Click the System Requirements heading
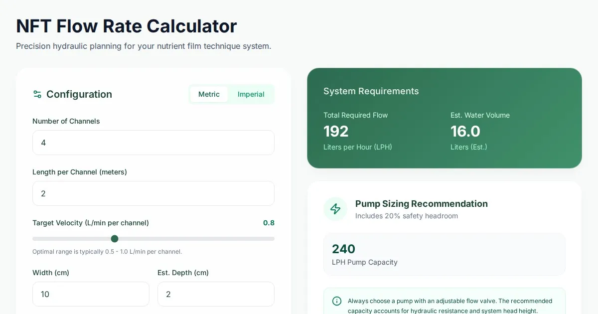The width and height of the screenshot is (598, 314). (x=371, y=91)
